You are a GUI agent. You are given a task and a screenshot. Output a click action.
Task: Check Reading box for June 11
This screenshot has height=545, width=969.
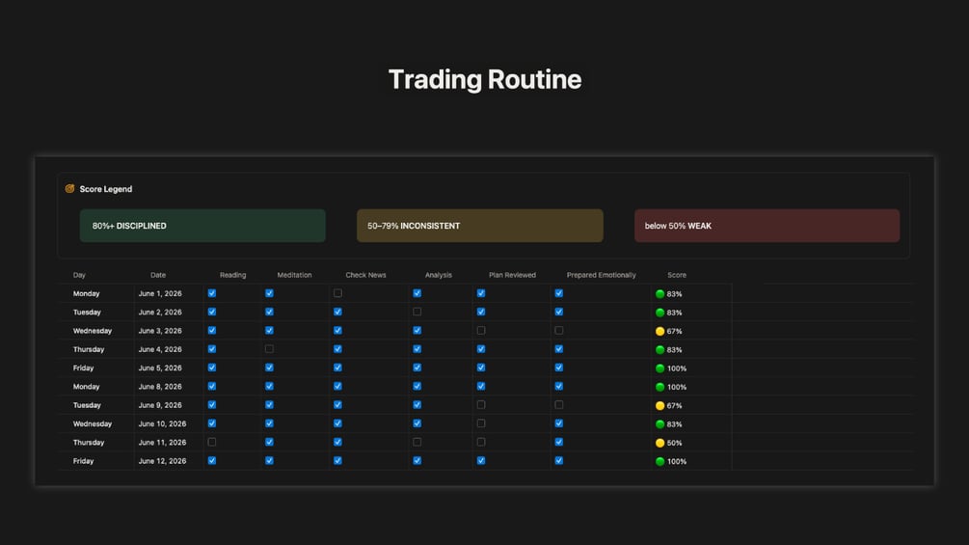(x=212, y=442)
